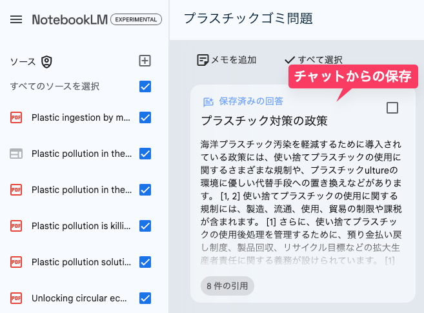424x313 pixels.
Task: Click PDF icon for Plastic pollution solutions source
Action: [x=16, y=262]
